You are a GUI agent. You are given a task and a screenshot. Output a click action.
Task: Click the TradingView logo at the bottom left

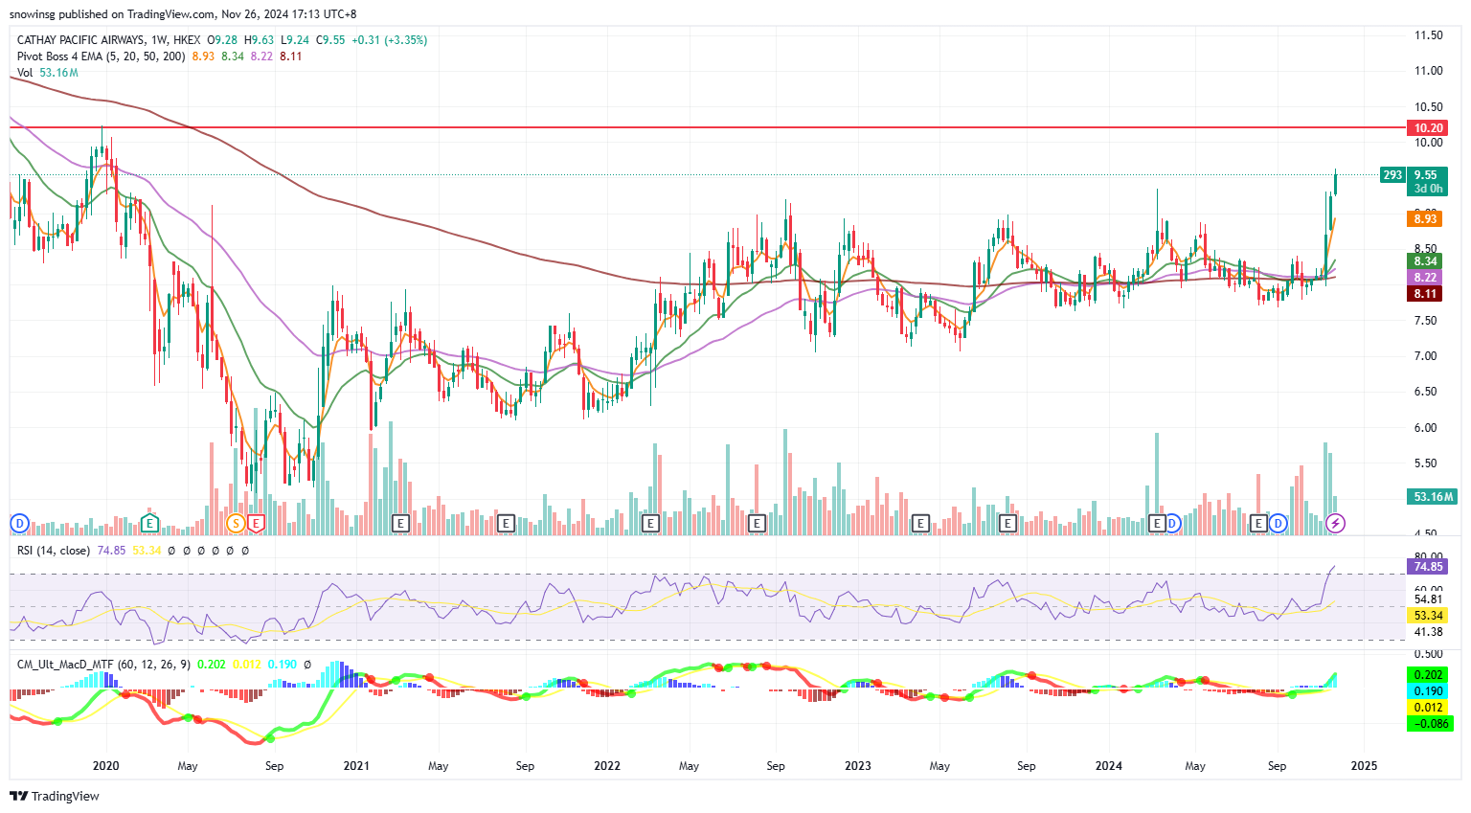[x=55, y=796]
